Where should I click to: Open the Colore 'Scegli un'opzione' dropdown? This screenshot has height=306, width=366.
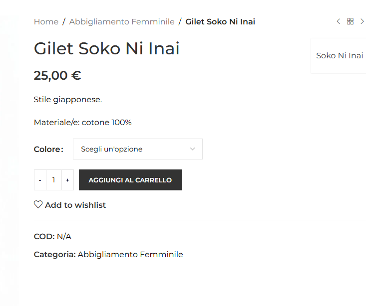click(x=138, y=149)
